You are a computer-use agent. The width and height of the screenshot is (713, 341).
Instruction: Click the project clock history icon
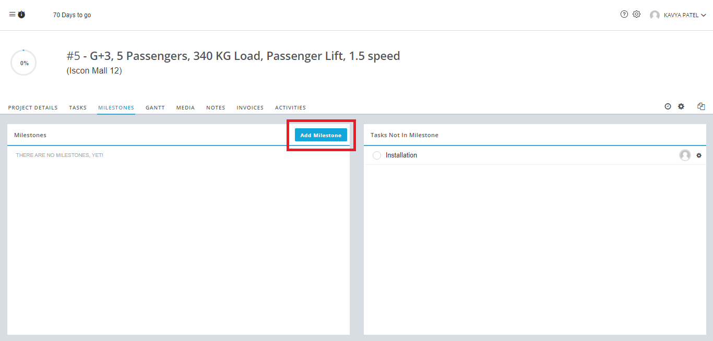point(668,106)
